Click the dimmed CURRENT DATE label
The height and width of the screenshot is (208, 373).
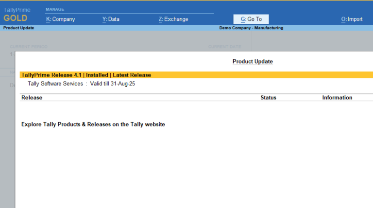coord(225,47)
